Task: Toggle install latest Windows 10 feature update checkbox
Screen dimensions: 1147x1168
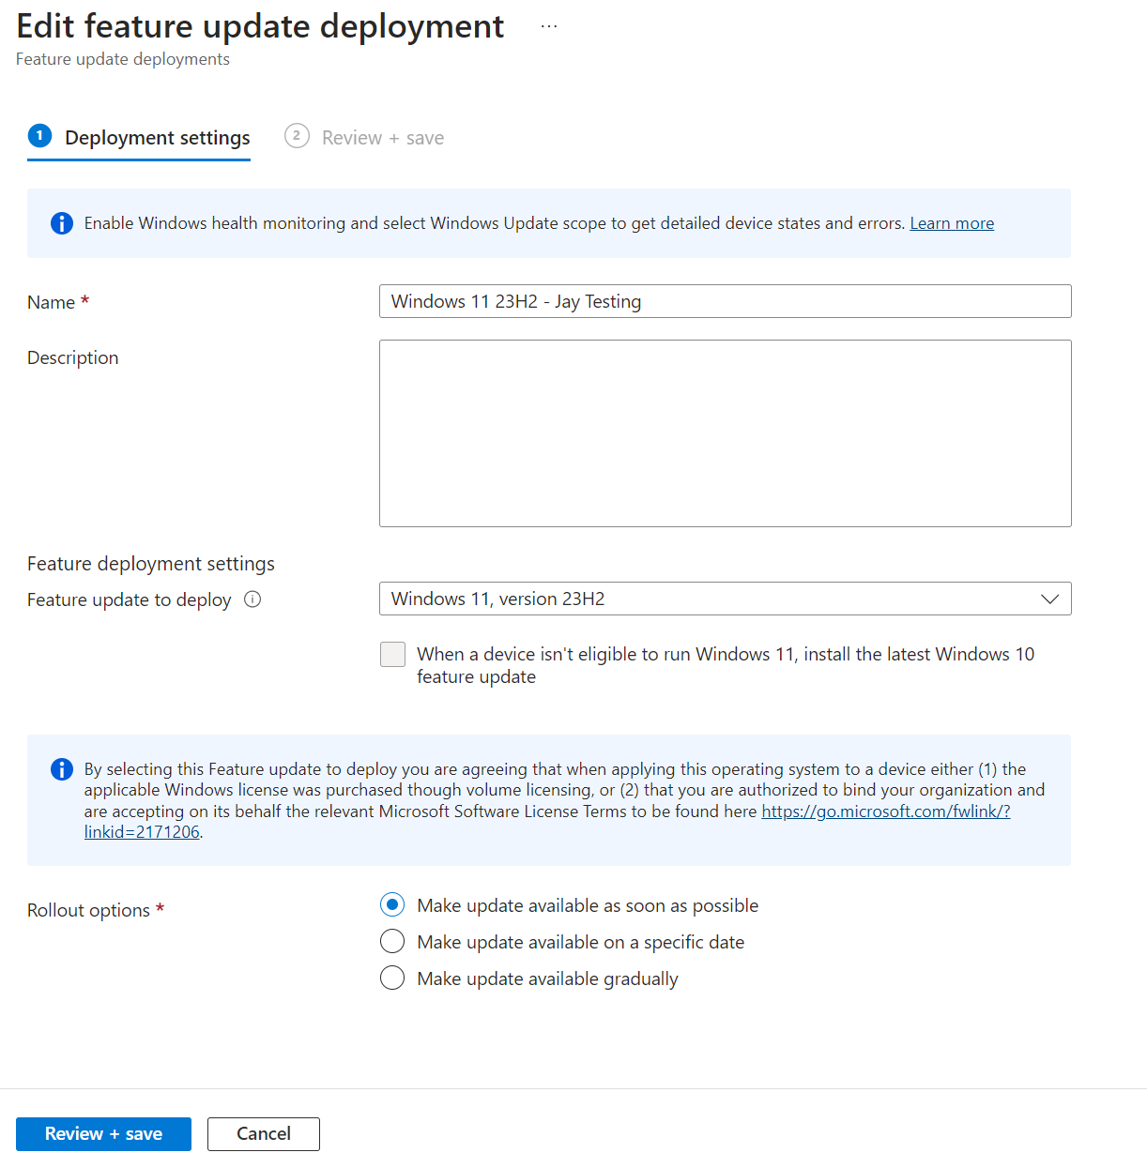Action: click(x=392, y=654)
